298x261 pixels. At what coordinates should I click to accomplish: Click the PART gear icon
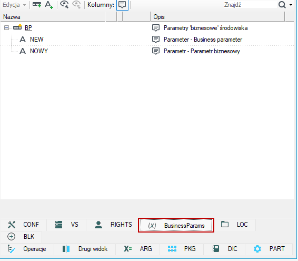pos(257,249)
